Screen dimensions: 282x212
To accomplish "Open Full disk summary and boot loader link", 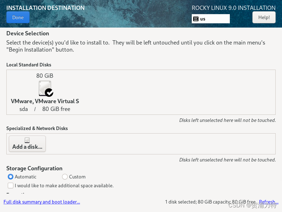I will click(x=42, y=202).
